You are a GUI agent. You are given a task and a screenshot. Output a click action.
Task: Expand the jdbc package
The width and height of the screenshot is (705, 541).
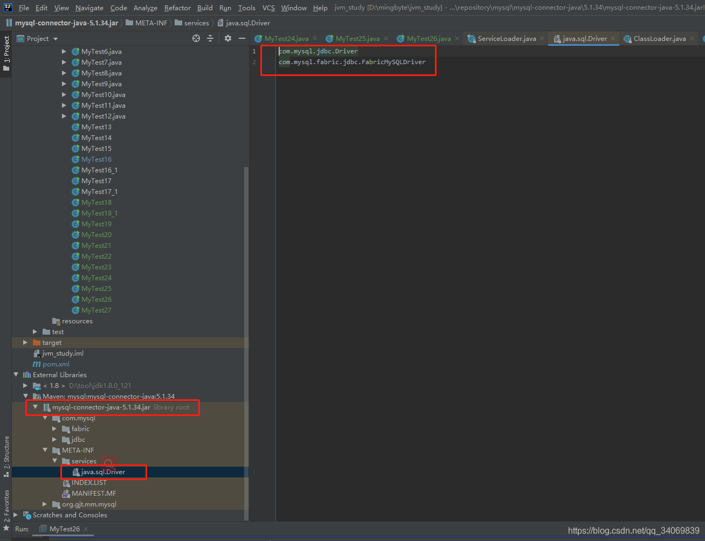[x=54, y=440]
